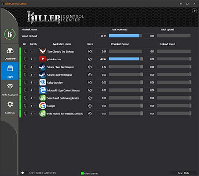Click Total Download value field

[x=102, y=36]
